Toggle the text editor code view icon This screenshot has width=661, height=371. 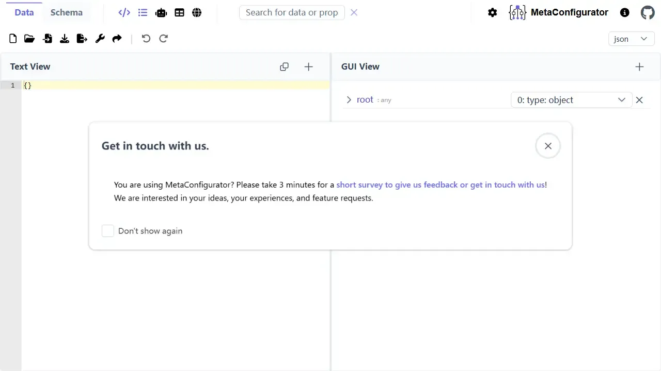tap(124, 12)
